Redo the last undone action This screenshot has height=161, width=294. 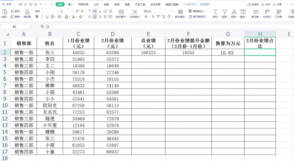(46, 4)
